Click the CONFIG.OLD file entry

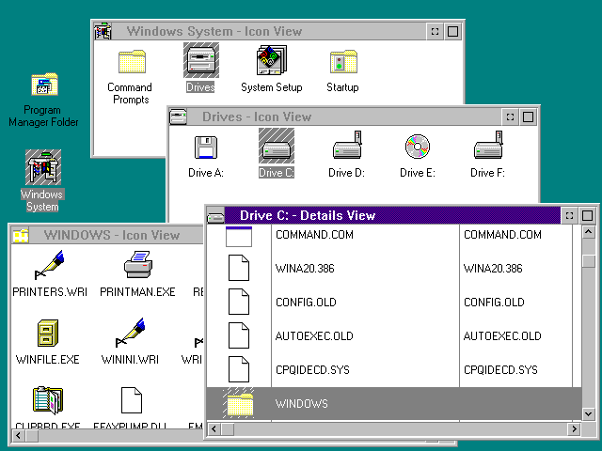[x=305, y=303]
